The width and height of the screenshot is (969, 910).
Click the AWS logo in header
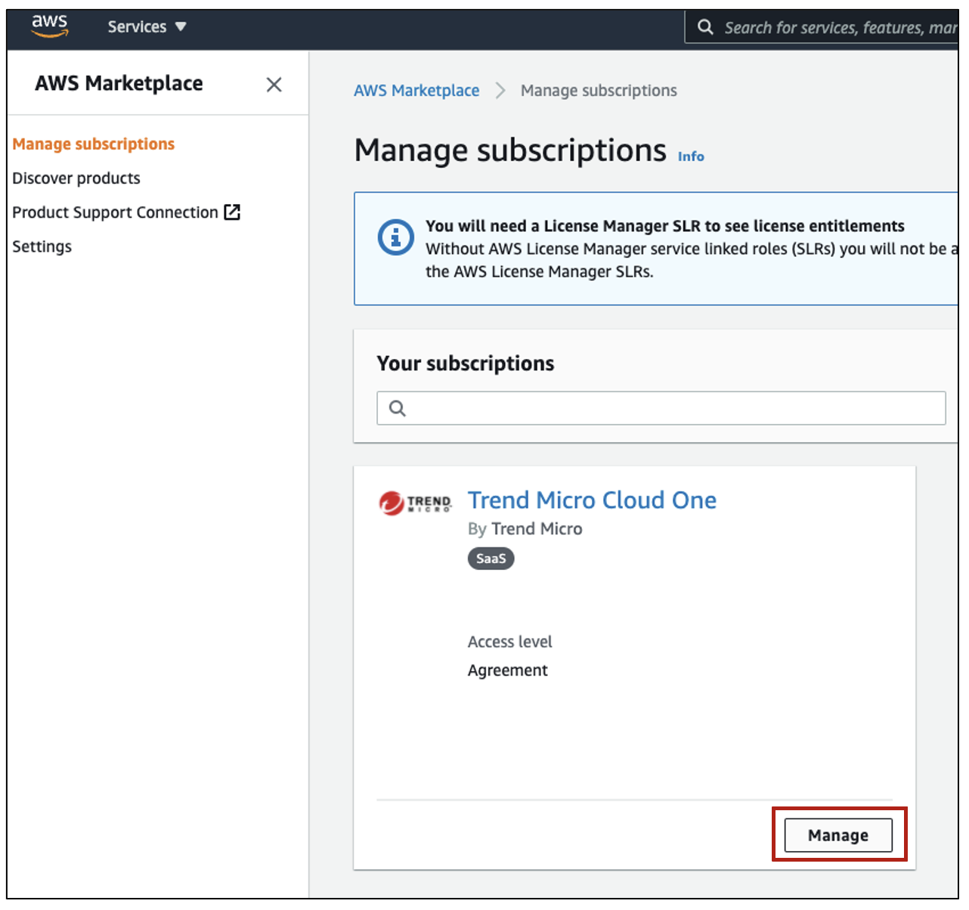pyautogui.click(x=50, y=26)
